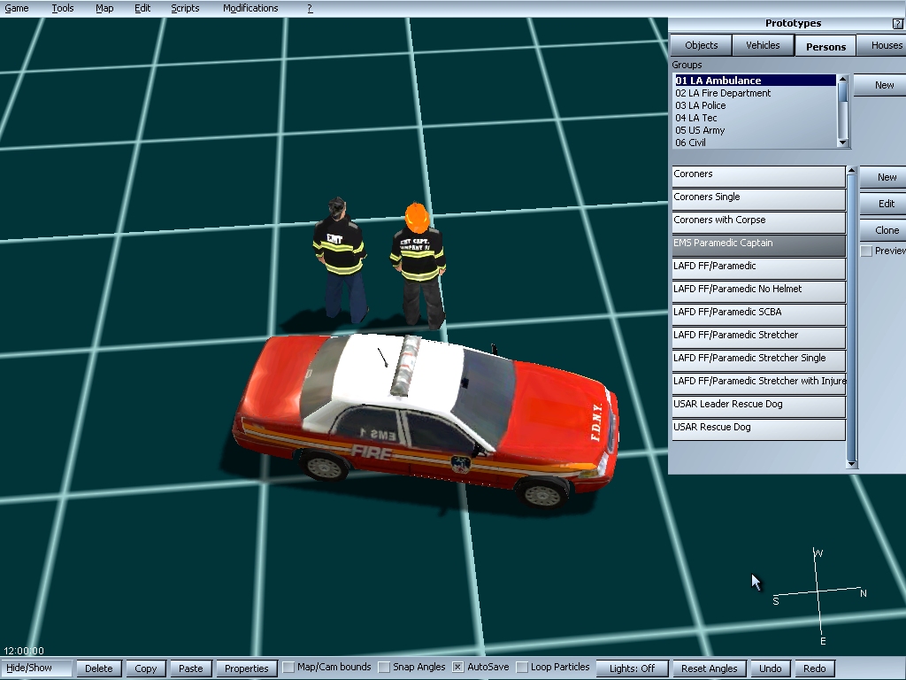The image size is (906, 680).
Task: Select LAFD FF/Paramedic Stretcher with Injured prototype
Action: [x=758, y=383]
